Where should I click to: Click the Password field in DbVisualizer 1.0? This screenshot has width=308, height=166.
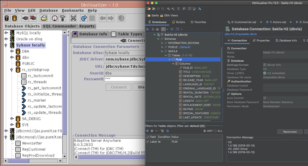pyautogui.click(x=125, y=79)
